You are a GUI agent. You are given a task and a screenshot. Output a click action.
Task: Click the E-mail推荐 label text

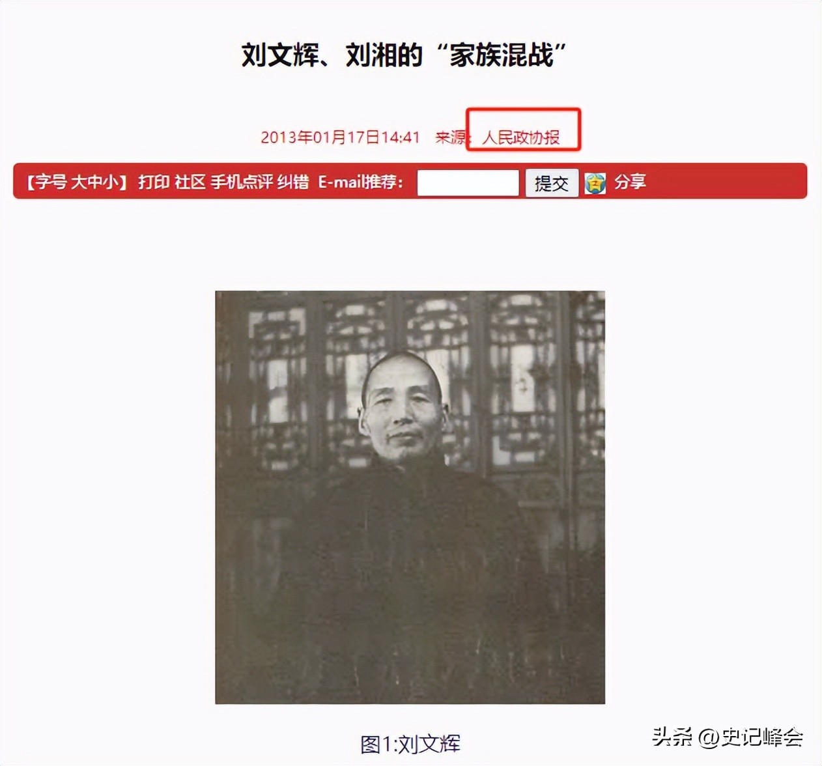point(360,182)
